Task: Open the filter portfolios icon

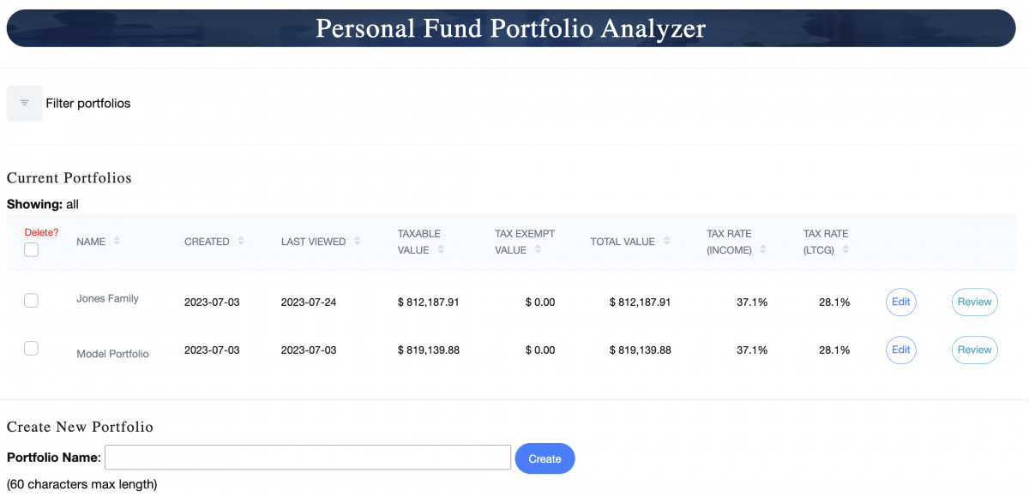Action: tap(24, 103)
